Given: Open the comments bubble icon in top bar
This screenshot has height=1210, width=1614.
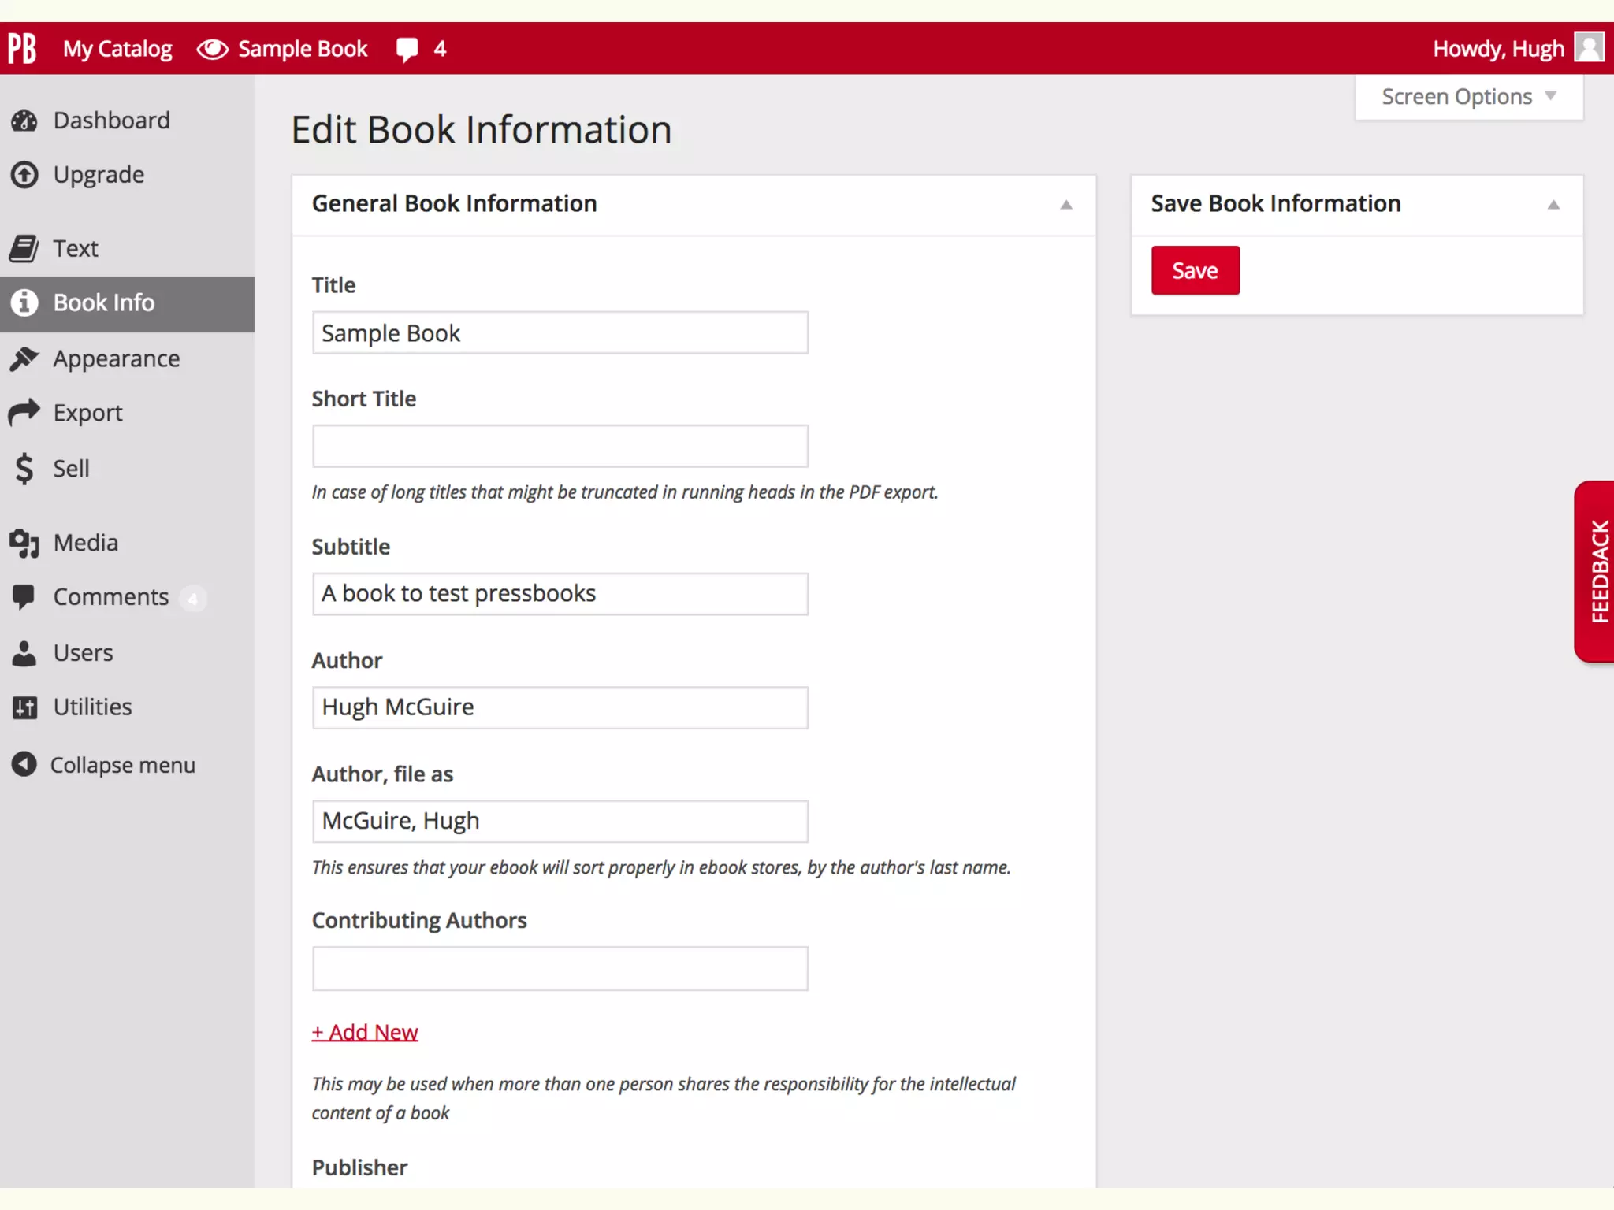Looking at the screenshot, I should tap(407, 50).
